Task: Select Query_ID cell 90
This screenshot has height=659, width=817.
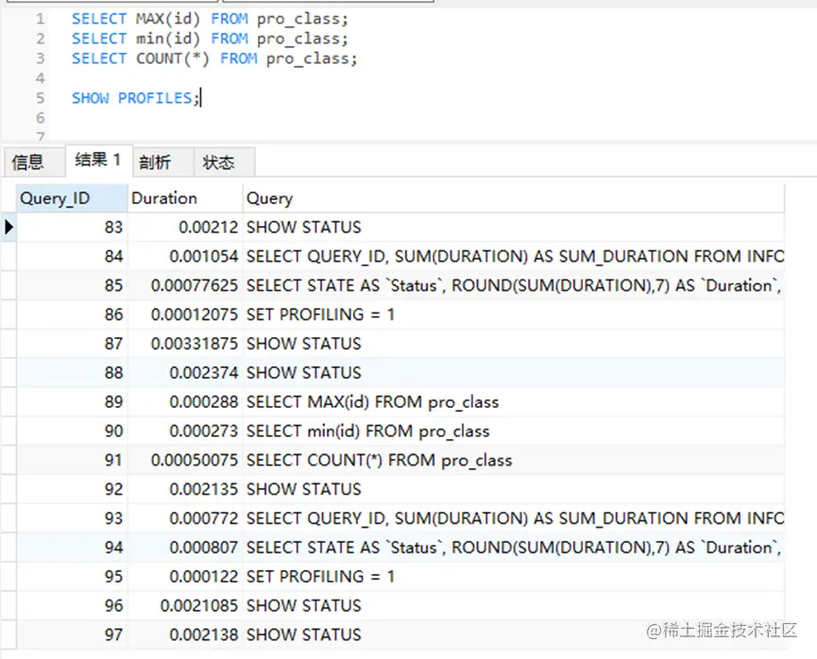Action: 72,431
